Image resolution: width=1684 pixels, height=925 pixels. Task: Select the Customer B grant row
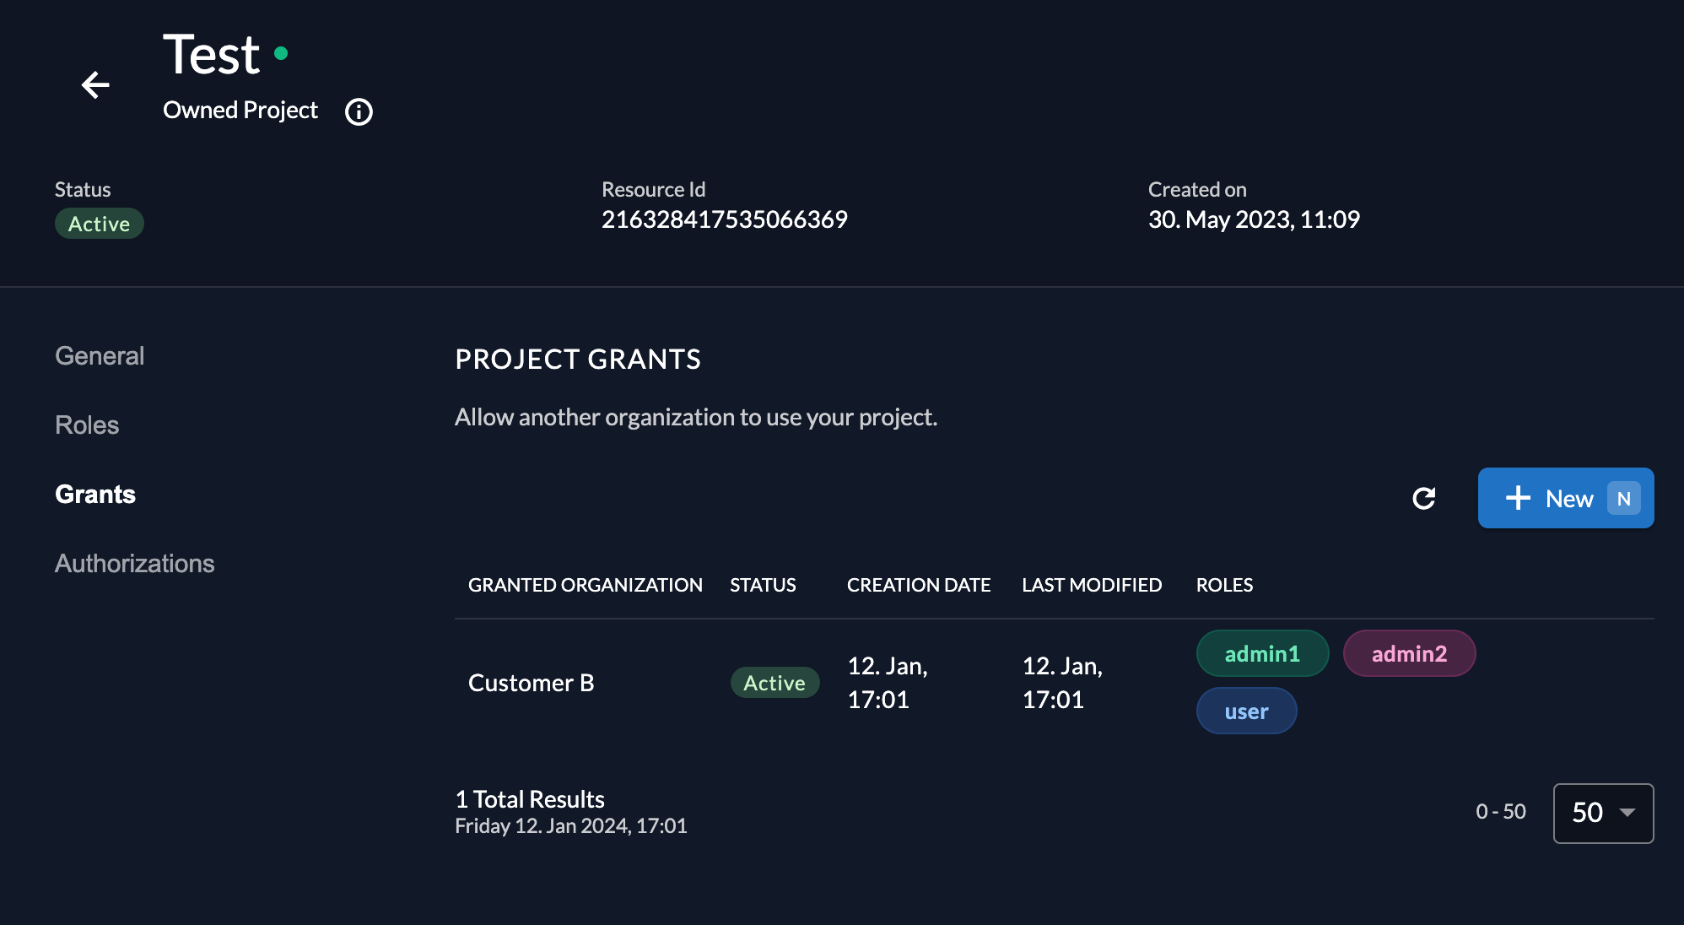click(x=532, y=682)
